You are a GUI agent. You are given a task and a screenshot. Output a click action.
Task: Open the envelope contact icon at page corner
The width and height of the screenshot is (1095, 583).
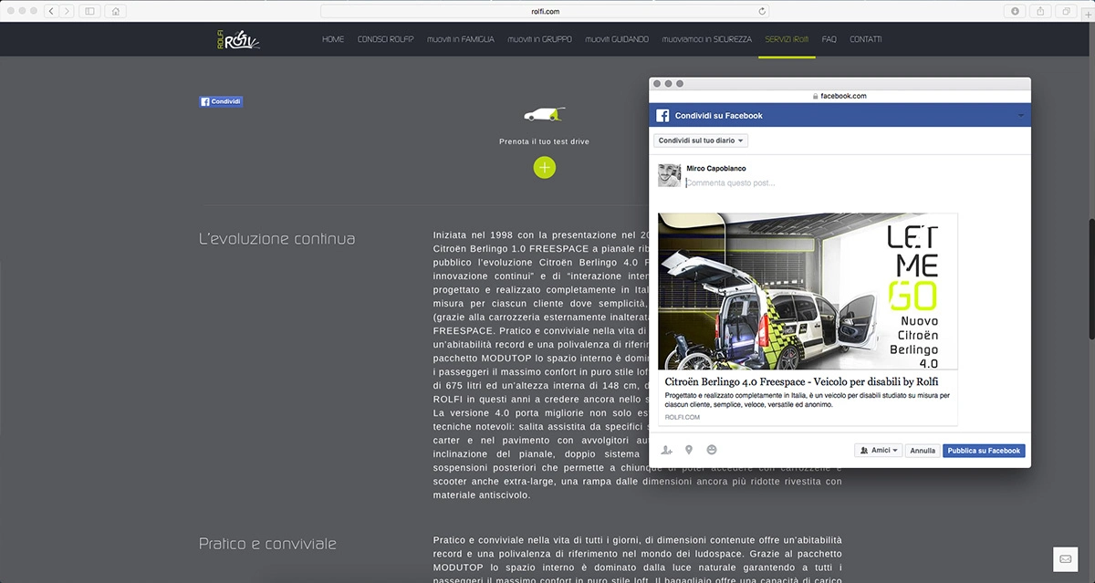coord(1065,558)
